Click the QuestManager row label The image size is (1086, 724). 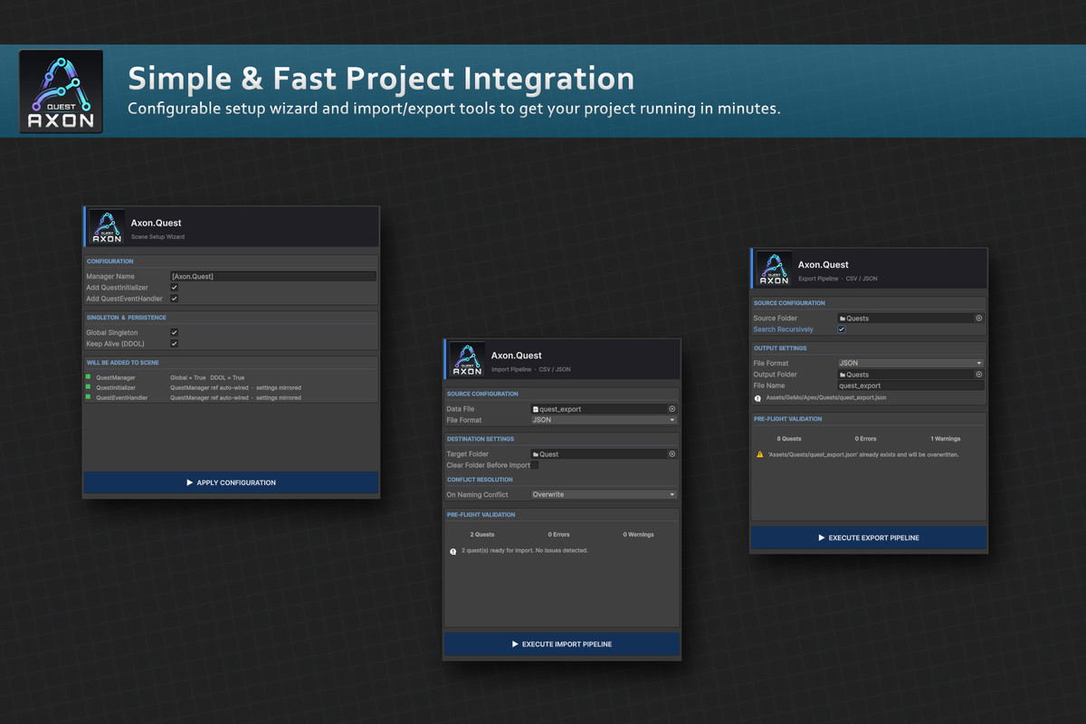coord(116,377)
